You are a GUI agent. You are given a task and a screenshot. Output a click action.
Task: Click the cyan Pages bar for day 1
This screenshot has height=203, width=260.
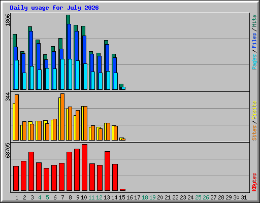[x=17, y=75]
